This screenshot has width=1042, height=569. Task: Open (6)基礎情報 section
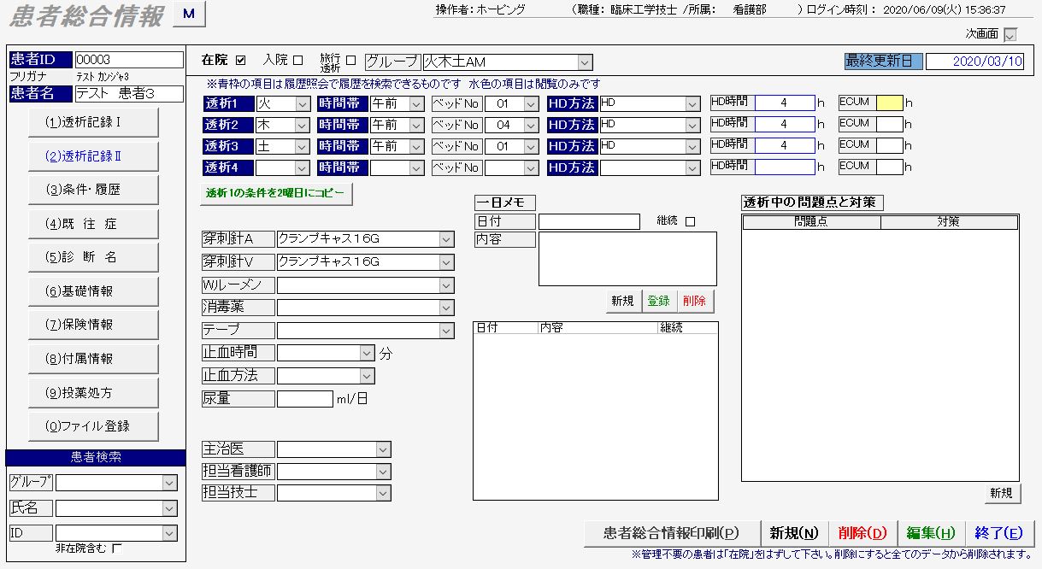(x=93, y=291)
